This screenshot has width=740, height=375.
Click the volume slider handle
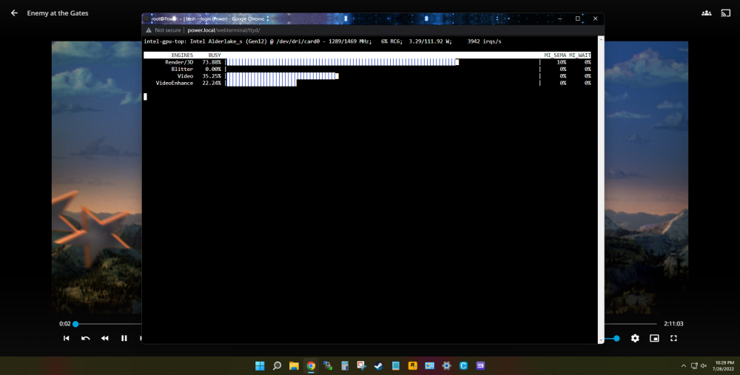616,338
